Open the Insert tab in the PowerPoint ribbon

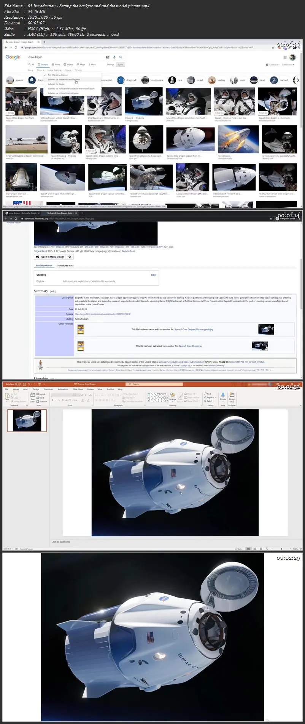(x=26, y=389)
